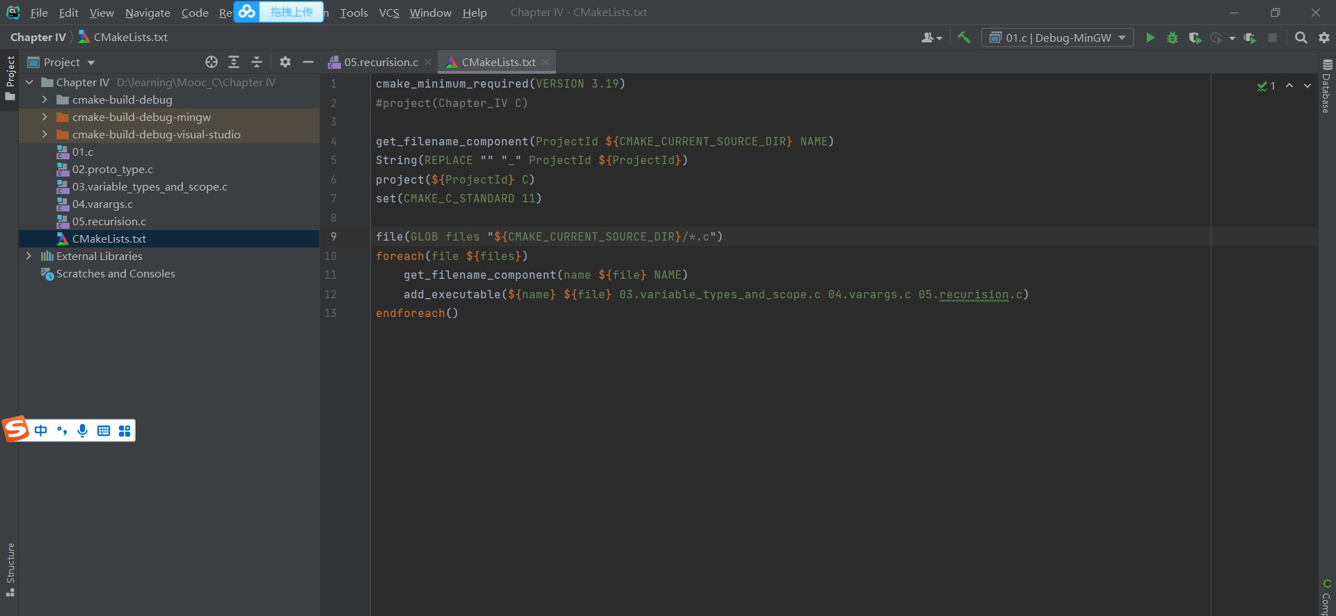Viewport: 1336px width, 616px height.
Task: Toggle the Database tool window
Action: pyautogui.click(x=1326, y=86)
